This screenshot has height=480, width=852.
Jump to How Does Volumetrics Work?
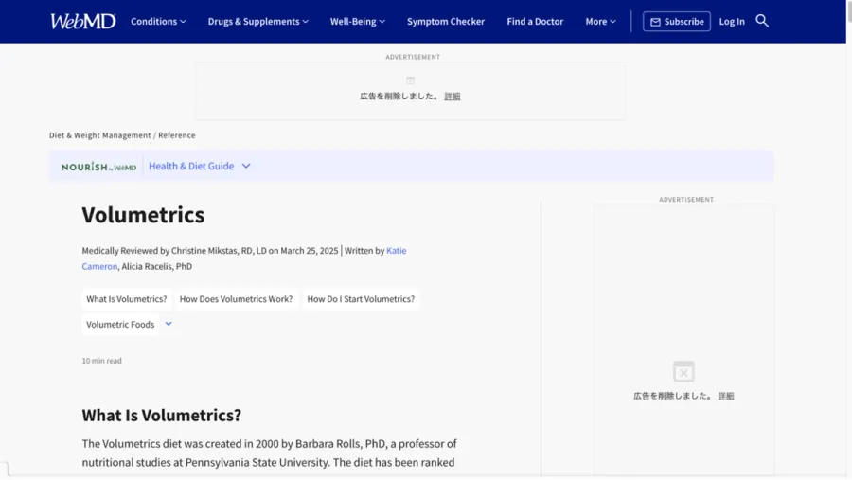coord(236,299)
